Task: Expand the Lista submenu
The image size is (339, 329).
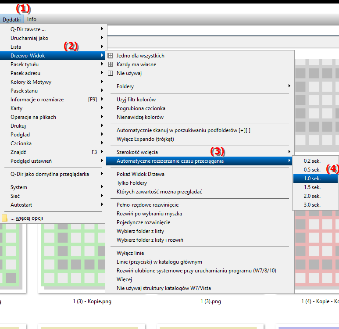Action: pyautogui.click(x=53, y=47)
